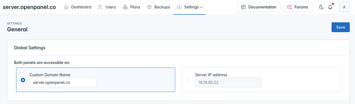Screen dimensions: 355x104
Task: Click the Documentation chat bubble icon
Action: point(244,7)
